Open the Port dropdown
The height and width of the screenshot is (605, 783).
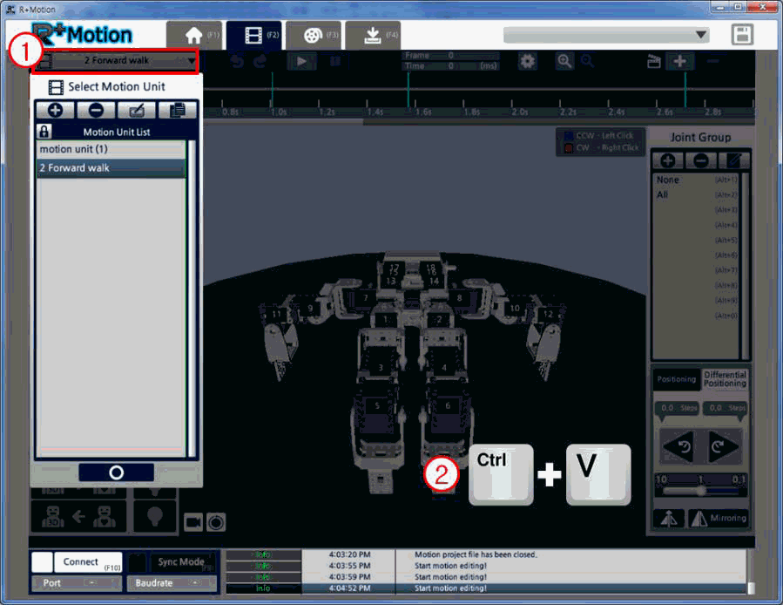(77, 583)
